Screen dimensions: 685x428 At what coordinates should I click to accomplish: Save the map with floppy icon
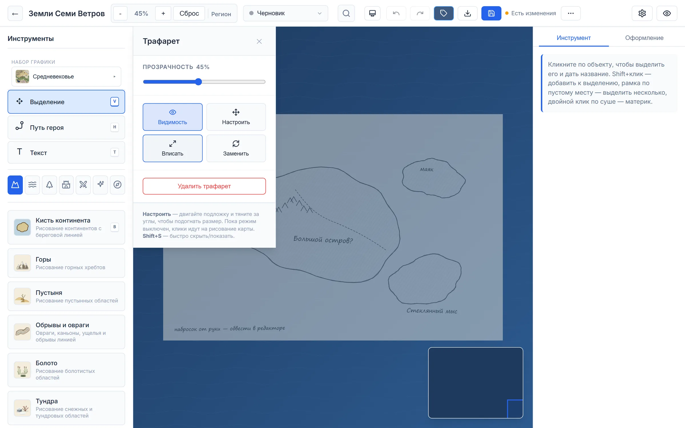pyautogui.click(x=491, y=13)
